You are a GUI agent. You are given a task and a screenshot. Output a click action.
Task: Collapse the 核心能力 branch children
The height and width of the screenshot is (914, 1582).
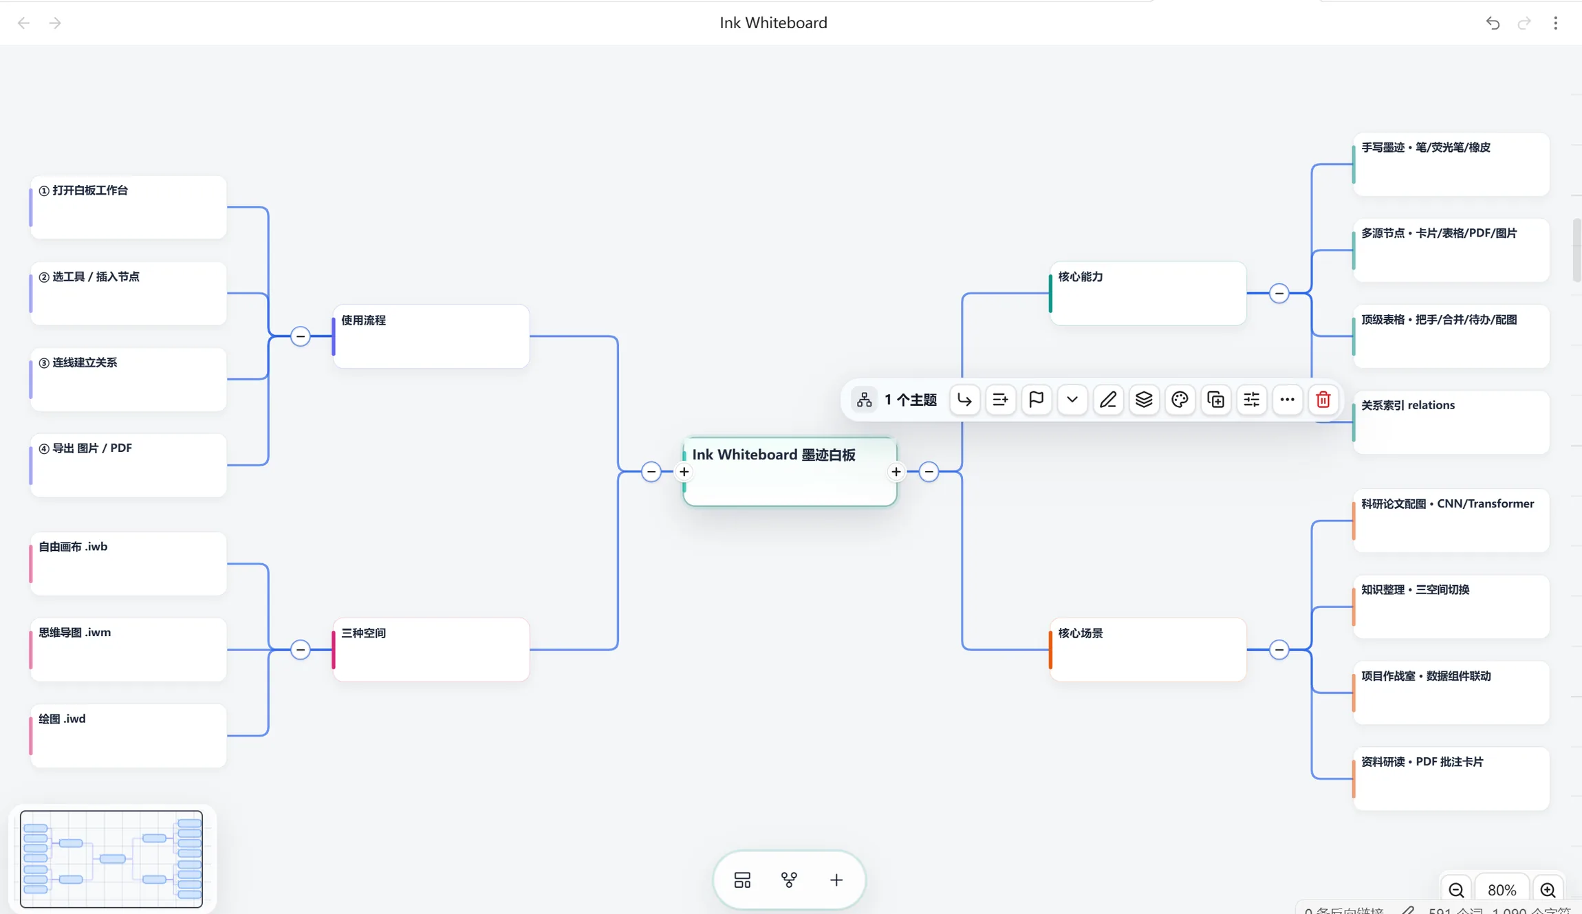[1279, 294]
